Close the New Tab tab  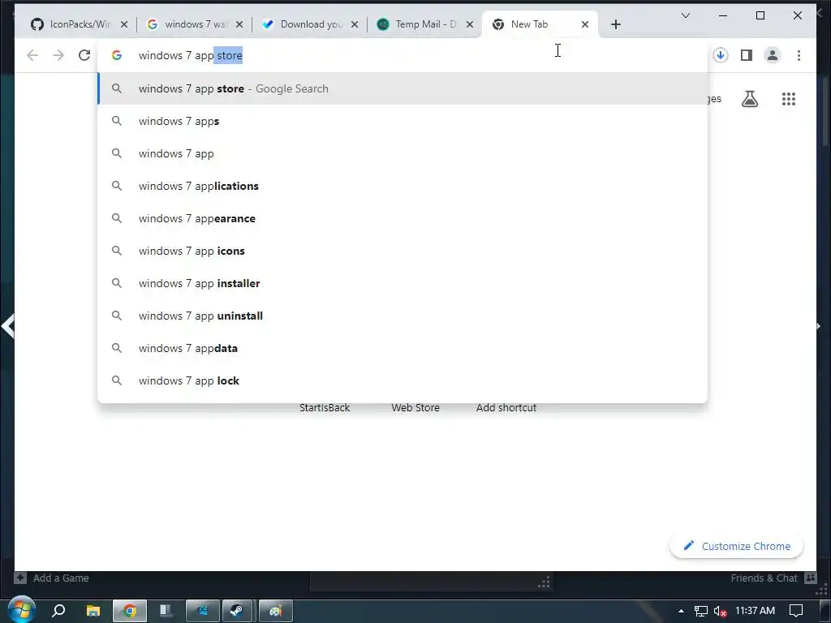[585, 24]
